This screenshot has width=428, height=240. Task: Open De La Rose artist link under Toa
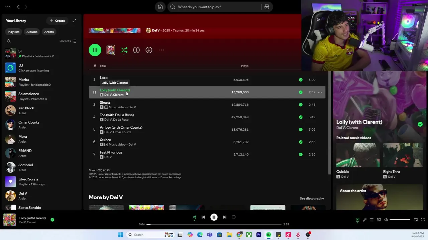tap(121, 120)
